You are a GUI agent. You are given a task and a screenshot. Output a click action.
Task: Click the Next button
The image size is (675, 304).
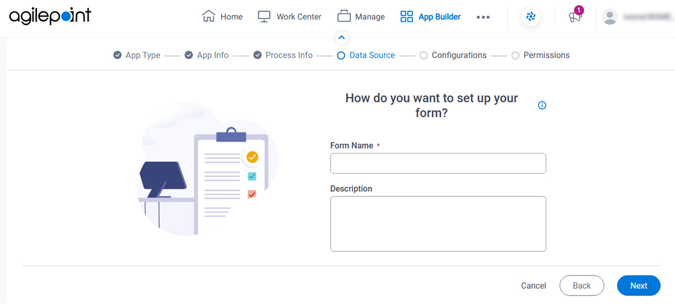(639, 286)
